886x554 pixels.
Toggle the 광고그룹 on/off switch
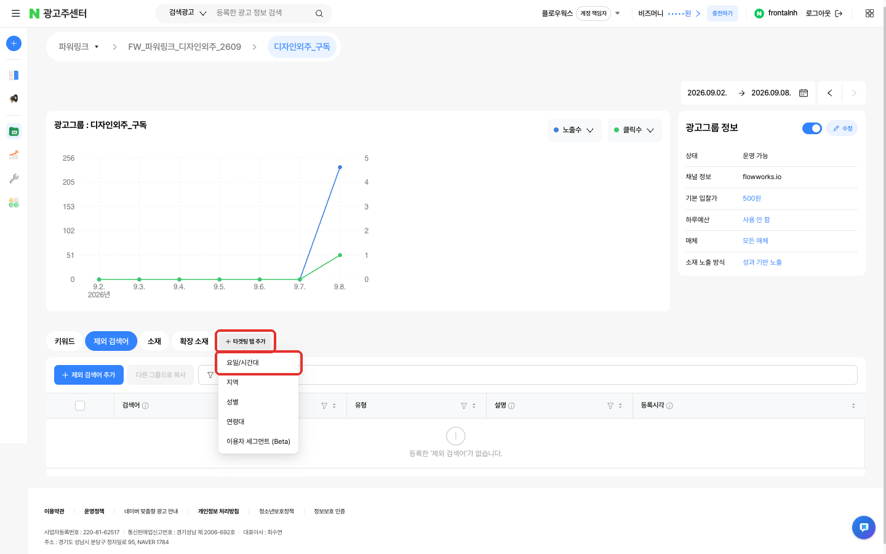pos(812,128)
